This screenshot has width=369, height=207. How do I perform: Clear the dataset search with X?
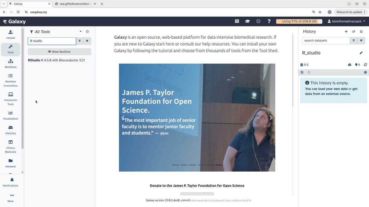point(361,41)
